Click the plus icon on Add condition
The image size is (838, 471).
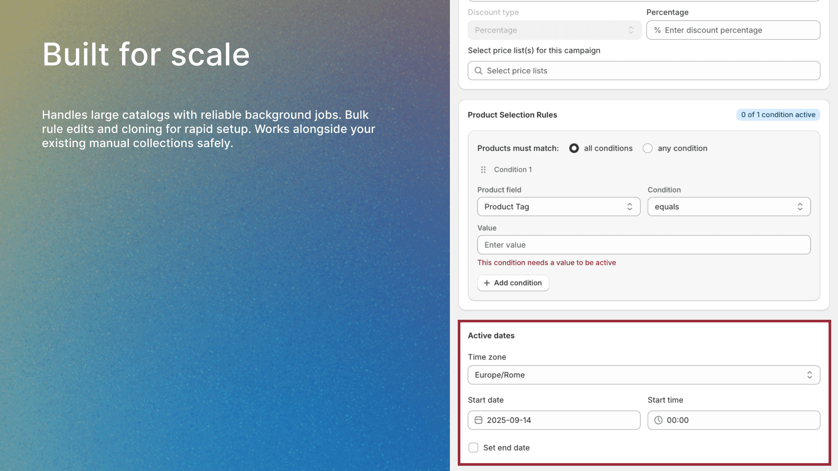[x=487, y=283]
